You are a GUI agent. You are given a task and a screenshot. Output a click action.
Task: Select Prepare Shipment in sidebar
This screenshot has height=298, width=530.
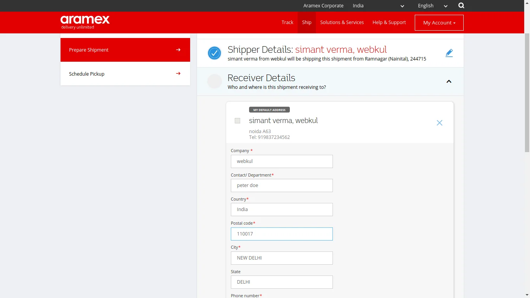click(x=125, y=50)
